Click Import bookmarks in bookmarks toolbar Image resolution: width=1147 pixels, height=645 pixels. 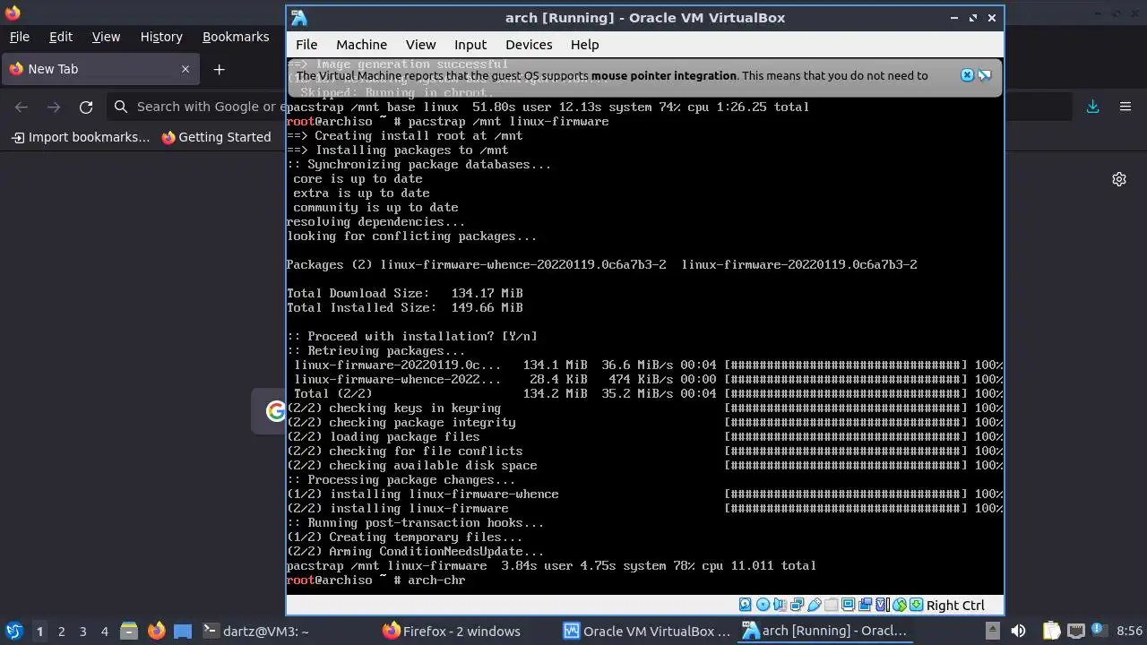[x=80, y=137]
